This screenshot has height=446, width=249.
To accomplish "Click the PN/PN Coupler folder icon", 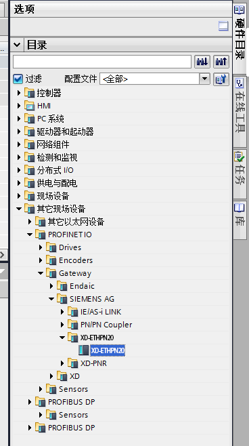I will pyautogui.click(x=72, y=325).
